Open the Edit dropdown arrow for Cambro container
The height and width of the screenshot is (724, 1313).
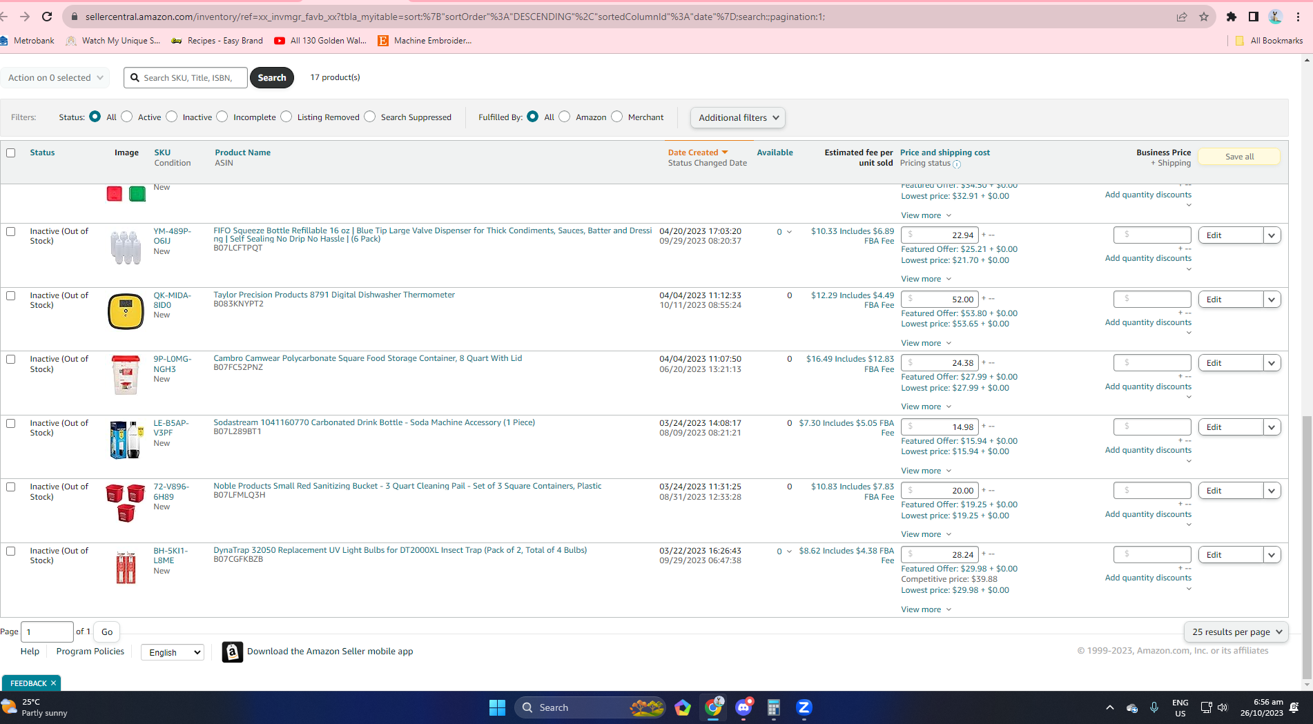(1272, 363)
